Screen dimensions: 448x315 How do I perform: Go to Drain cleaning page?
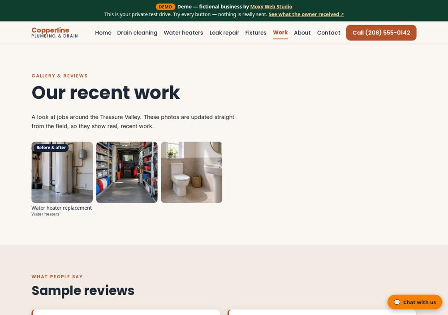pos(137,33)
